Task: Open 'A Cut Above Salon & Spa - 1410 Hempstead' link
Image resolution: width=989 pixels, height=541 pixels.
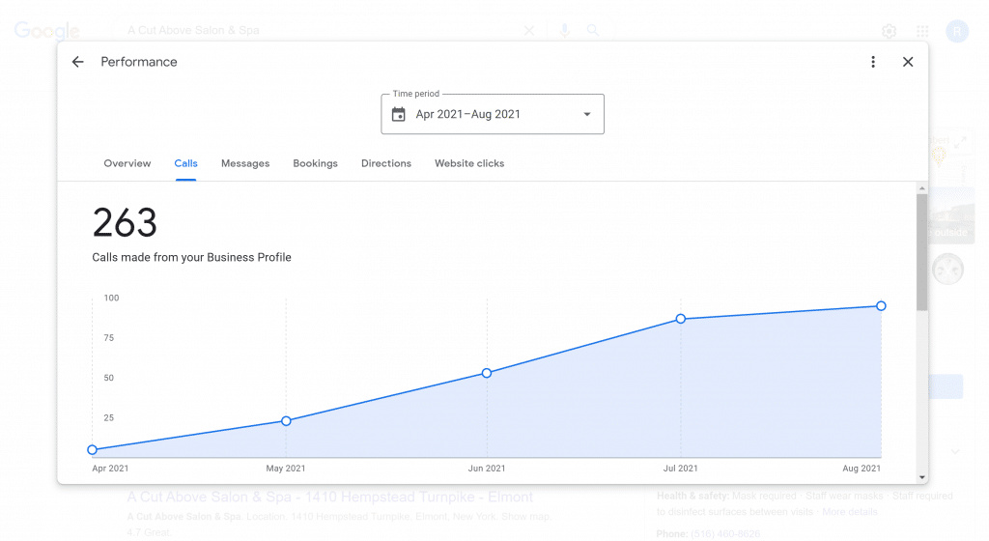Action: click(330, 497)
